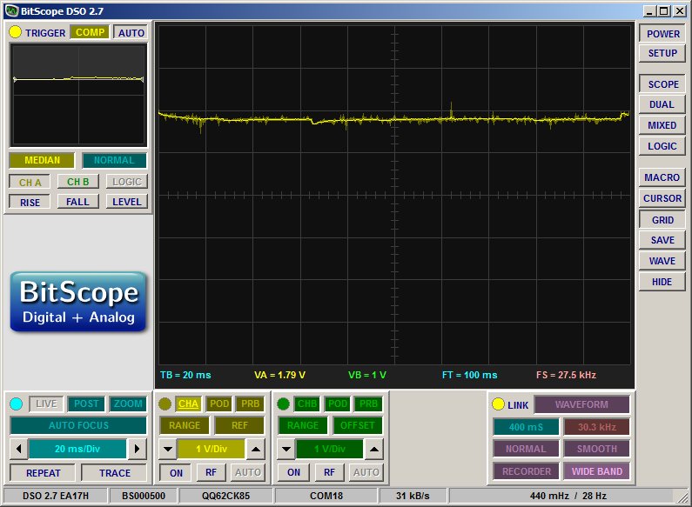This screenshot has height=507, width=692.
Task: Switch to MIXED mode
Action: tap(662, 125)
